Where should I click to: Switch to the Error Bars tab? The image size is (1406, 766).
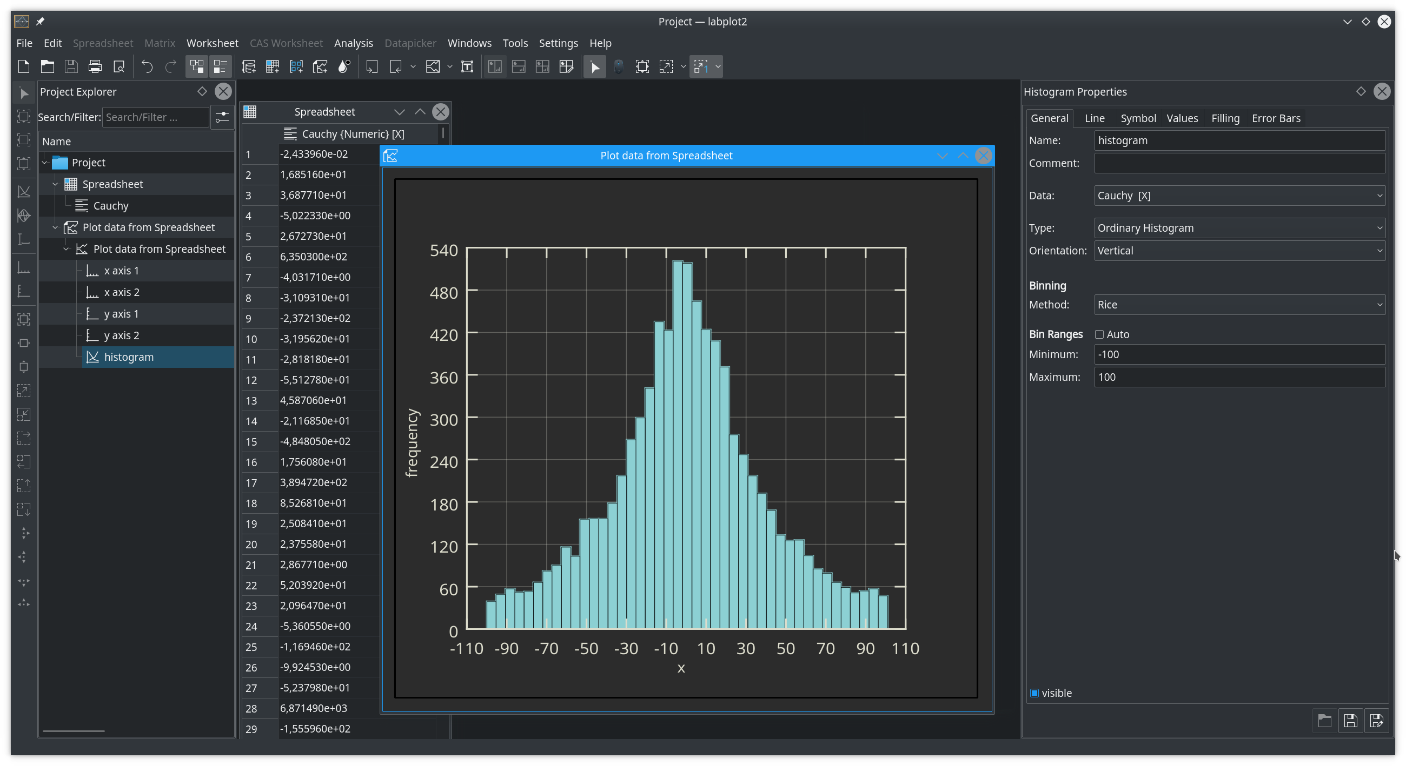pyautogui.click(x=1277, y=118)
